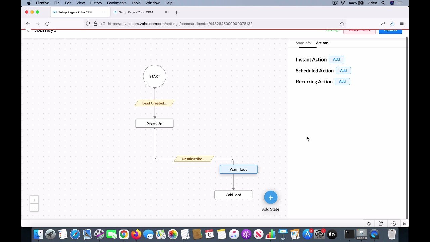The width and height of the screenshot is (430, 242).
Task: Zoom in the journey canvas
Action: 34,200
